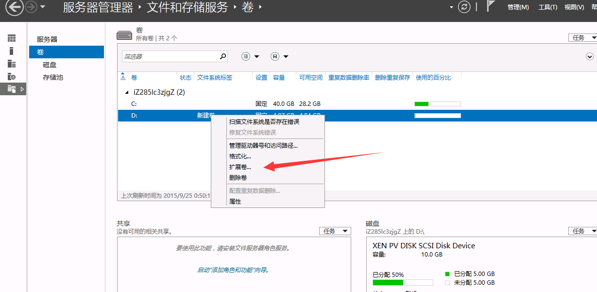Collapse the iZ285lc3zjgZ volume group
Viewport: 597px width, 292px height.
coord(128,92)
